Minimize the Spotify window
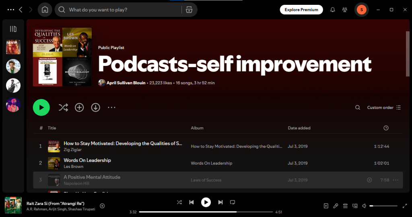412x217 pixels. (x=378, y=10)
